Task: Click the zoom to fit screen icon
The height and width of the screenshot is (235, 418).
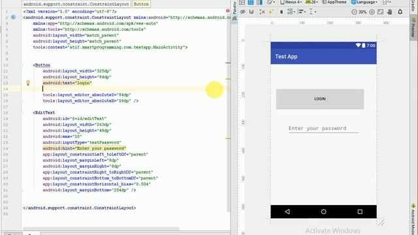Action: coord(380,12)
